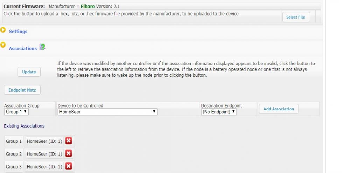Viewport: 350px width, 173px height.
Task: Click the Associations help document icon
Action: click(x=42, y=47)
